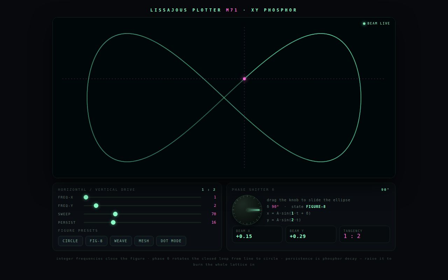Select the FIG-8 figure preset
The height and width of the screenshot is (280, 448).
[96, 241]
